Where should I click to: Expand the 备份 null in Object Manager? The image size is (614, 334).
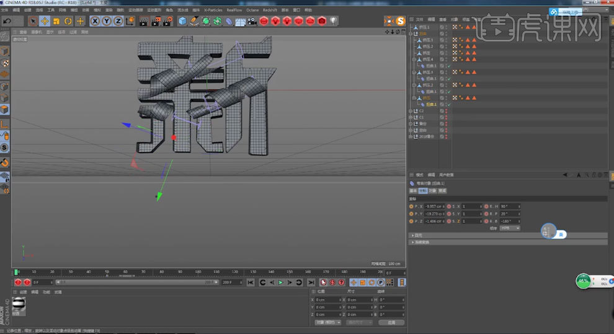[x=411, y=124]
